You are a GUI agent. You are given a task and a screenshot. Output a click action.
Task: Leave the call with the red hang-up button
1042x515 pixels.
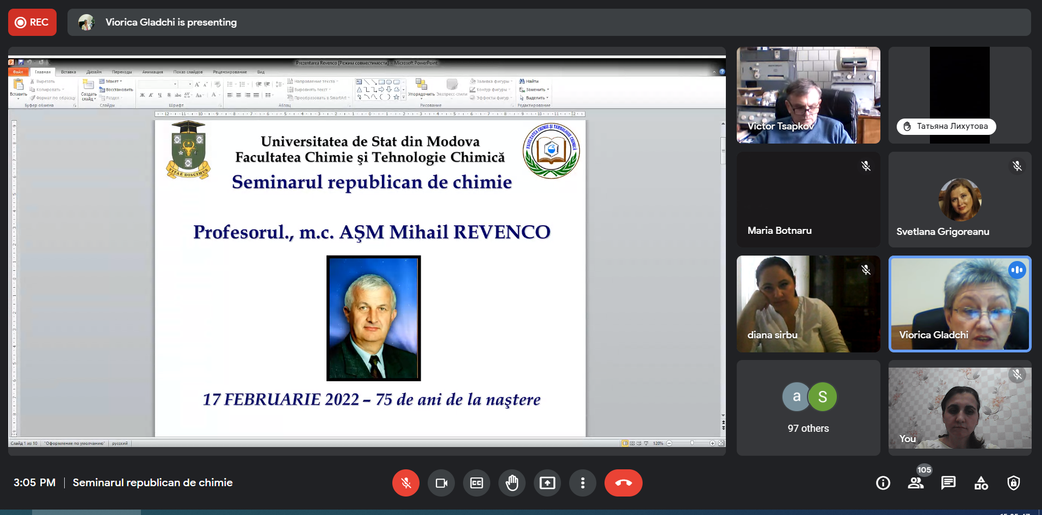[x=623, y=483]
